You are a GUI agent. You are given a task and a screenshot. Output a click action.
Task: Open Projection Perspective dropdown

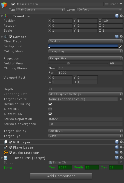85,58
